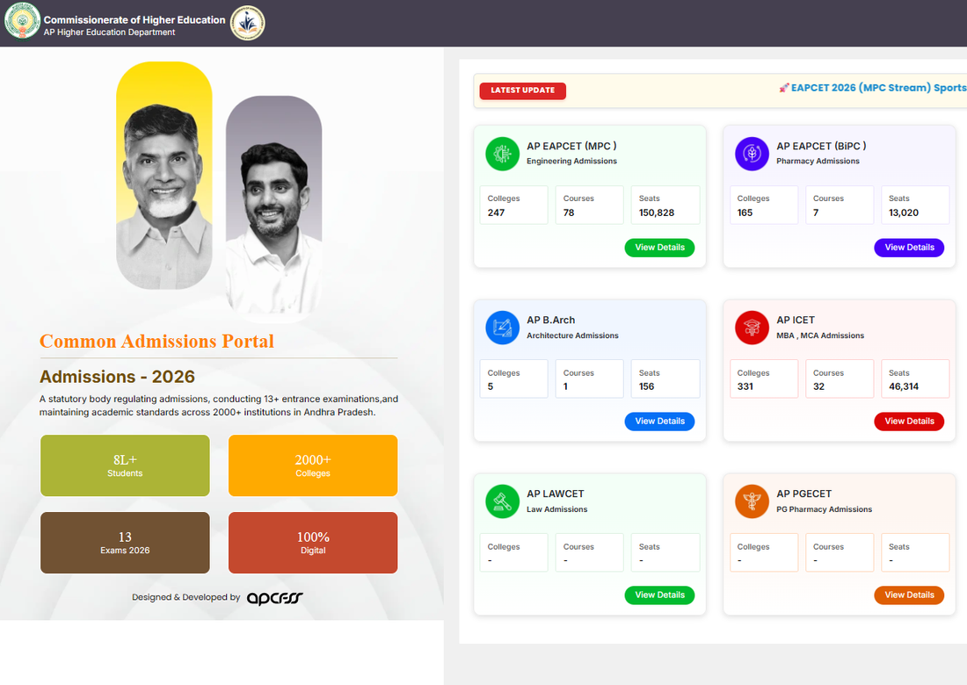Click the Seats 156 box in AP B.Arch

[x=665, y=379]
